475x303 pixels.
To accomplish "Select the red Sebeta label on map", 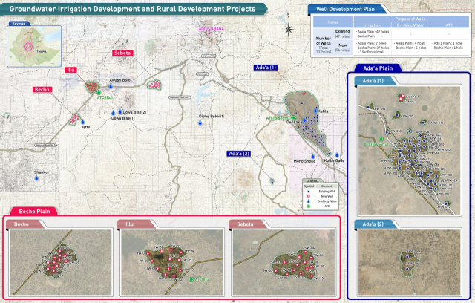I will [122, 53].
